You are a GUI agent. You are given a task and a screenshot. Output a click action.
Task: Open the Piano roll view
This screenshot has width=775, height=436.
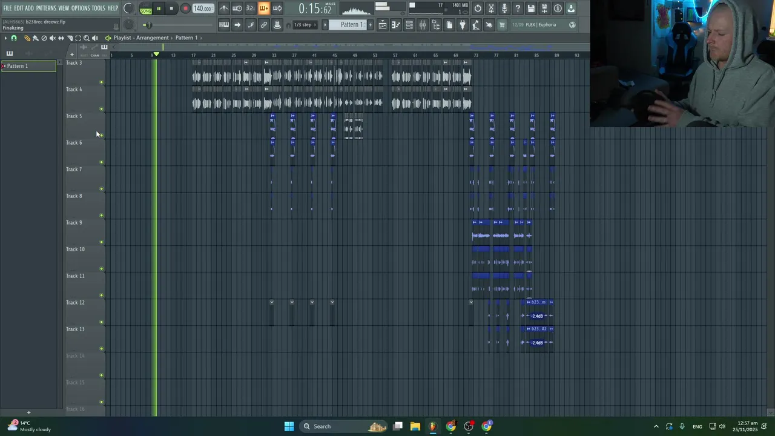tap(396, 25)
